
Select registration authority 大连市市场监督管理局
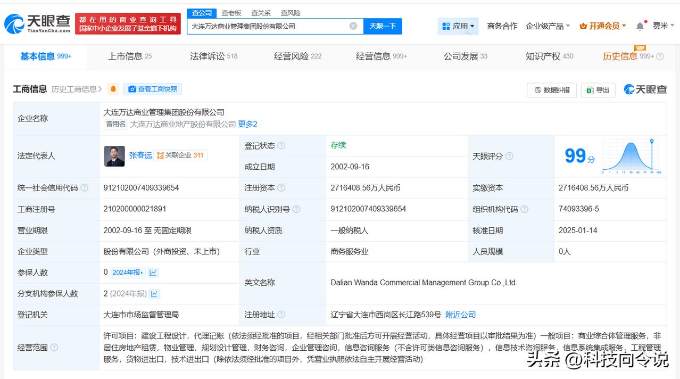point(141,315)
